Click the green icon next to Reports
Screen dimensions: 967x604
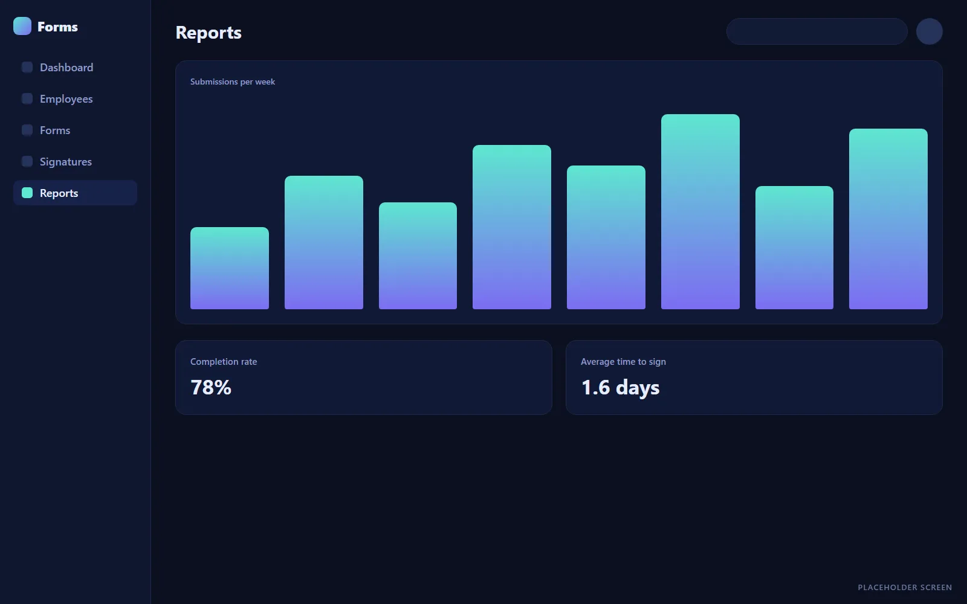point(27,193)
